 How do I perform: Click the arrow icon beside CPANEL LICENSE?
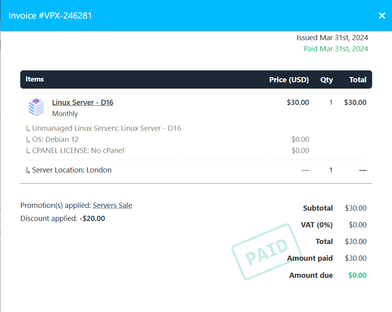(28, 151)
